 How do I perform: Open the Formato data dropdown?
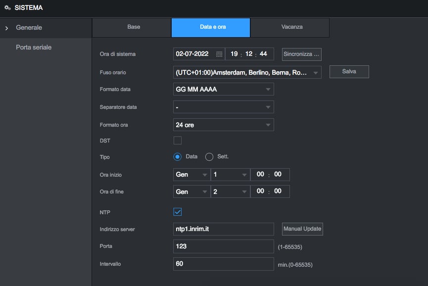(x=223, y=90)
